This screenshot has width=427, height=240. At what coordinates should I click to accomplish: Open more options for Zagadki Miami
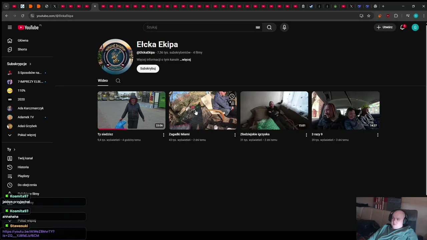point(235,135)
